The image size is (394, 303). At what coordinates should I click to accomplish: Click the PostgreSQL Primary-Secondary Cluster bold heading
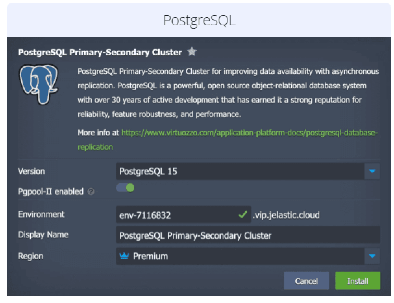[x=100, y=52]
